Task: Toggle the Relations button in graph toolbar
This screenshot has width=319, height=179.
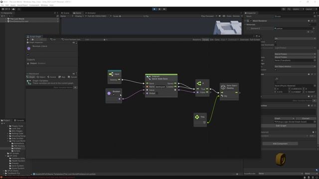Action: pos(197,40)
